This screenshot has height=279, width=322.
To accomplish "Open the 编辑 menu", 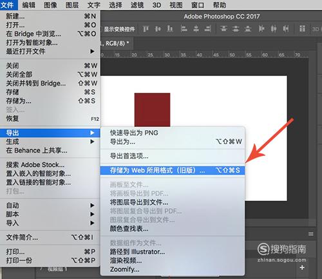I will 28,5.
